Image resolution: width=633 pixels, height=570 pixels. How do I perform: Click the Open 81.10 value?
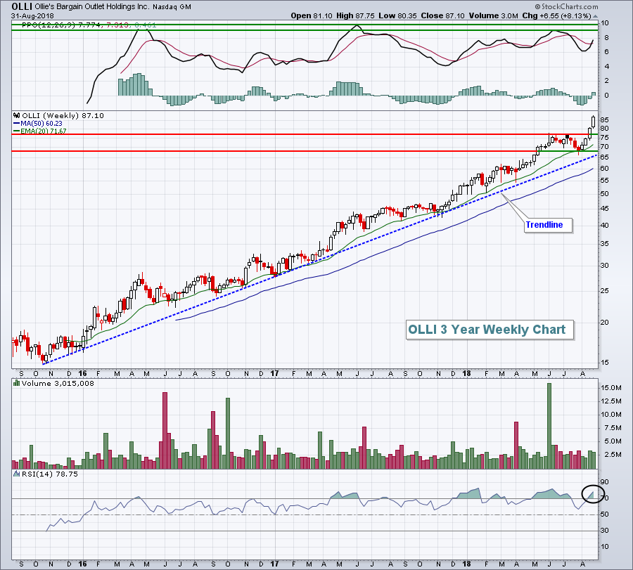tap(312, 15)
